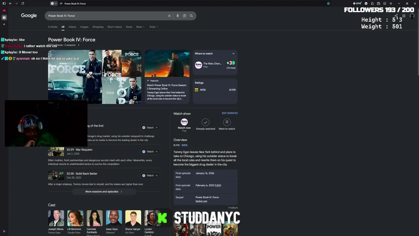Open more options beside 3 seasons

coord(79,45)
